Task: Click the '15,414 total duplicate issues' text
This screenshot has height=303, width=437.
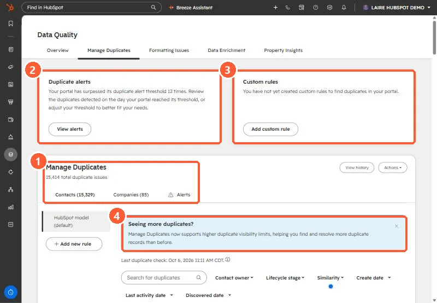Action: [76, 177]
